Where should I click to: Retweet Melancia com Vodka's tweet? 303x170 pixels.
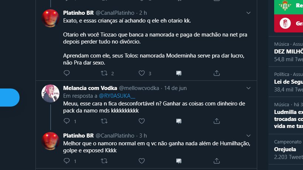[104, 121]
